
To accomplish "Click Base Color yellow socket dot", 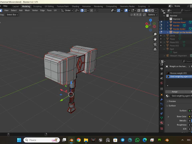I will [190, 116].
